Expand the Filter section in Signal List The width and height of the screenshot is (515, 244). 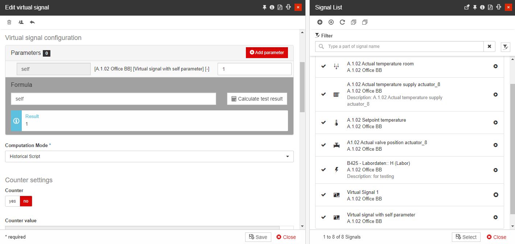[x=324, y=36]
